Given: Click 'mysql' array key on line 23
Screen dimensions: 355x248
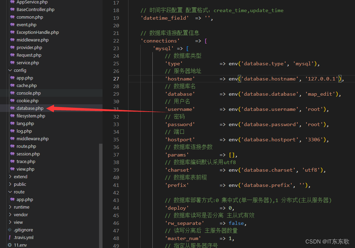Looking at the screenshot, I should pyautogui.click(x=163, y=49).
